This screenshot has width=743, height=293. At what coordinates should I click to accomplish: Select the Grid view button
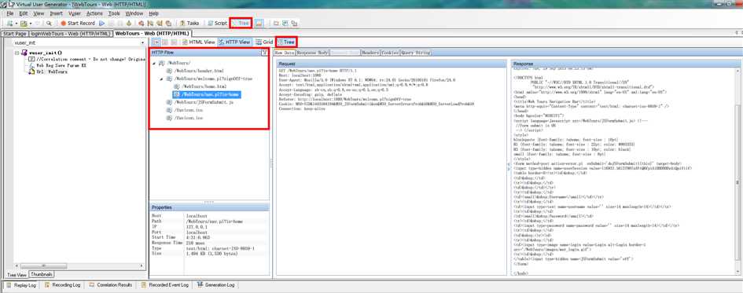pos(264,42)
